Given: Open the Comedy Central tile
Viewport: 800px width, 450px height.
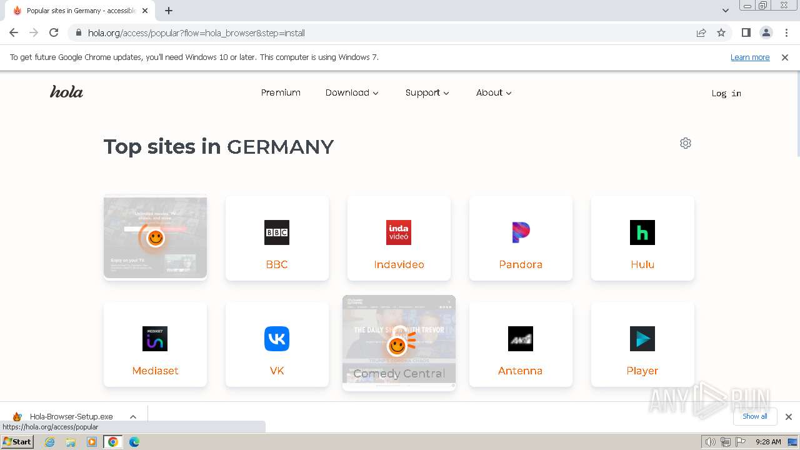Looking at the screenshot, I should coord(399,343).
